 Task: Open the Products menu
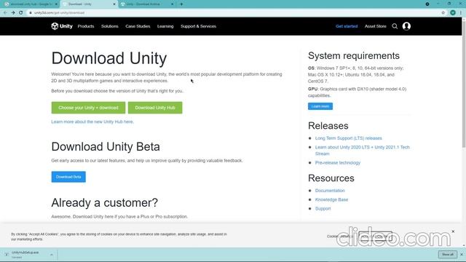pyautogui.click(x=86, y=26)
